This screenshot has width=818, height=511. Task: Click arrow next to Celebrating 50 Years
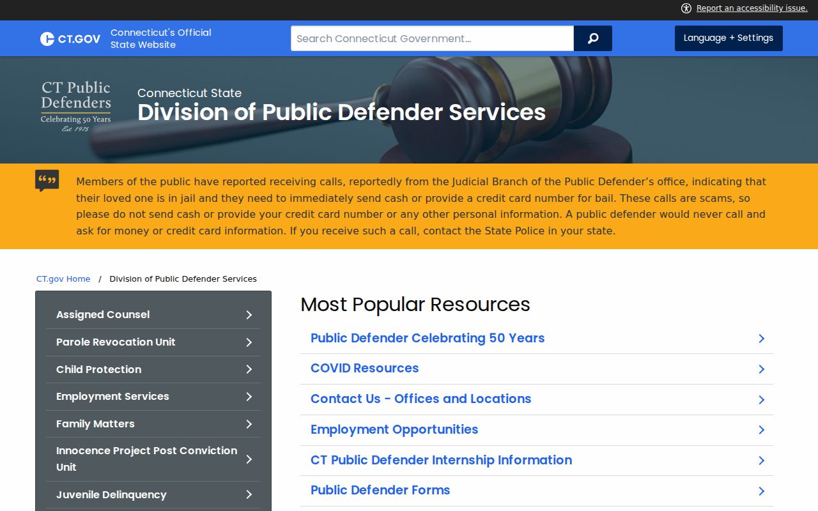pyautogui.click(x=761, y=339)
